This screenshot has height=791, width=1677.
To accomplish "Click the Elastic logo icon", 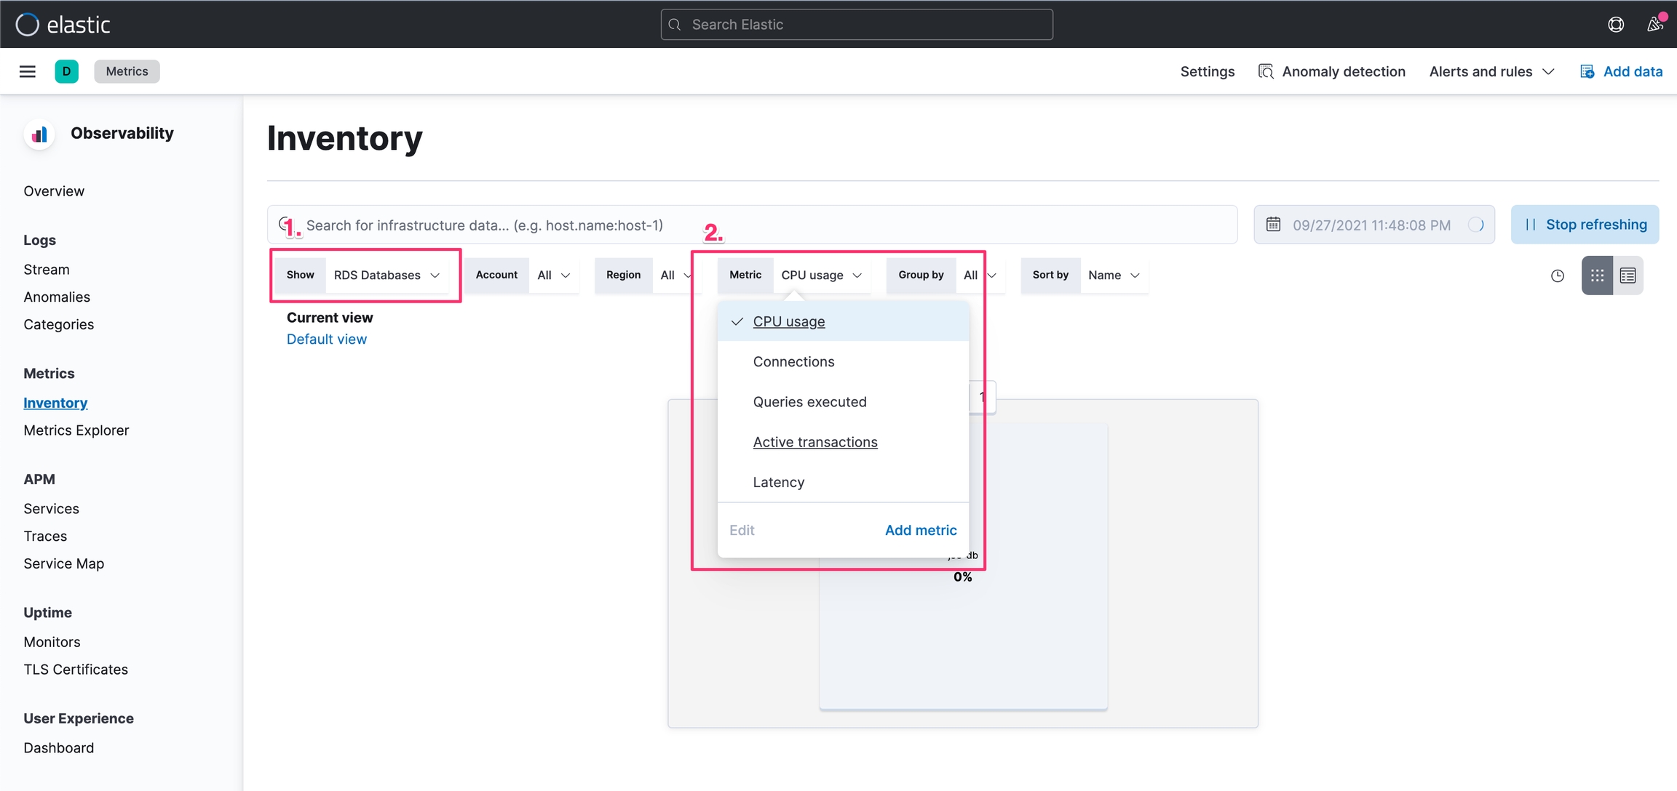I will tap(27, 25).
